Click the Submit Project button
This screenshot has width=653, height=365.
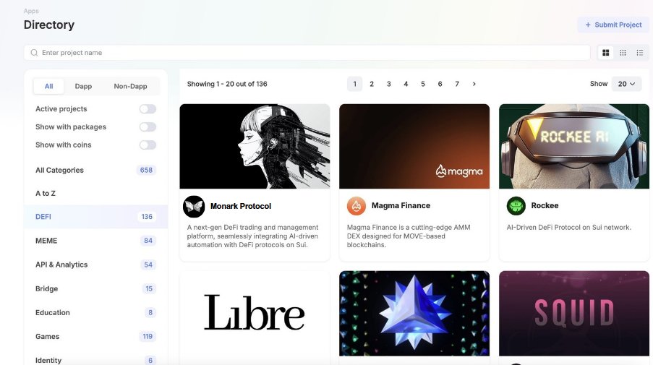[x=613, y=25]
